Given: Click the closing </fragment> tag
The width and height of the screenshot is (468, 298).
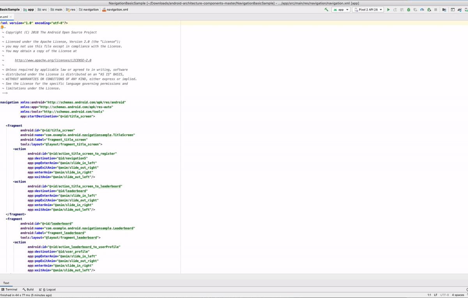Looking at the screenshot, I should point(16,214).
